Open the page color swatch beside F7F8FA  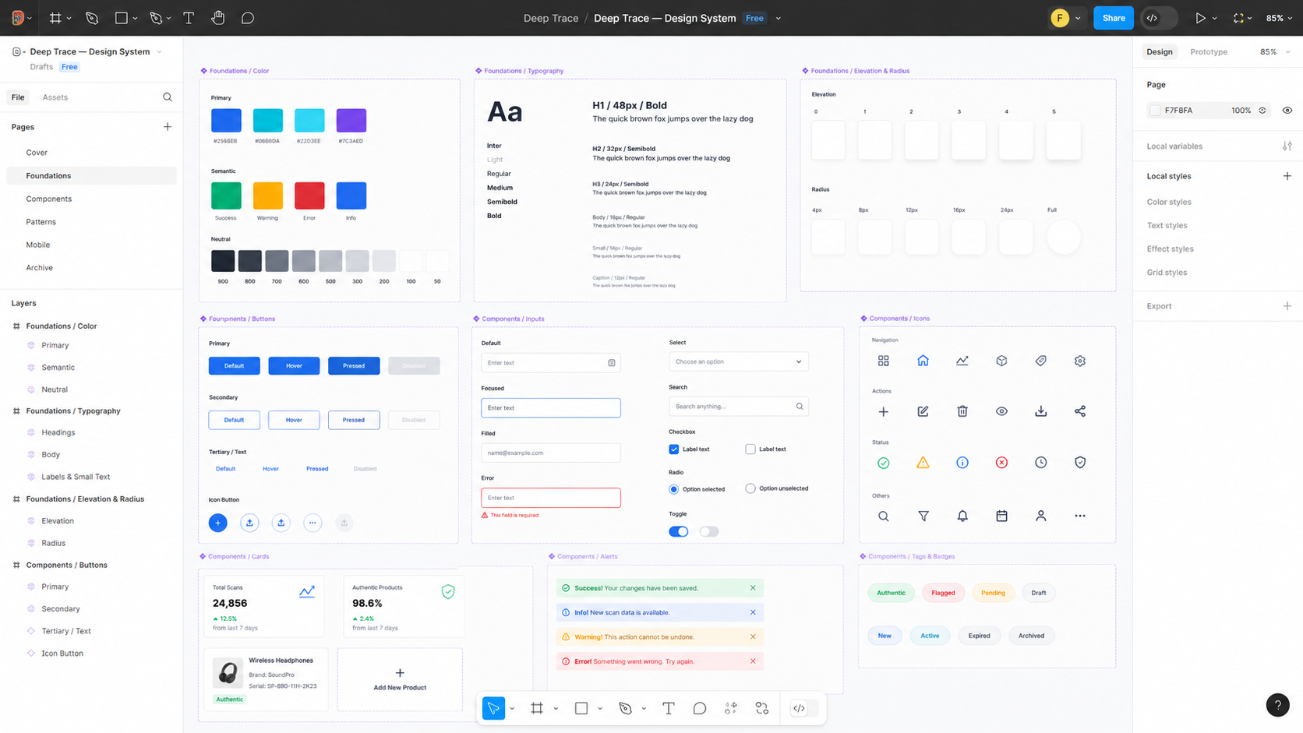pyautogui.click(x=1155, y=111)
